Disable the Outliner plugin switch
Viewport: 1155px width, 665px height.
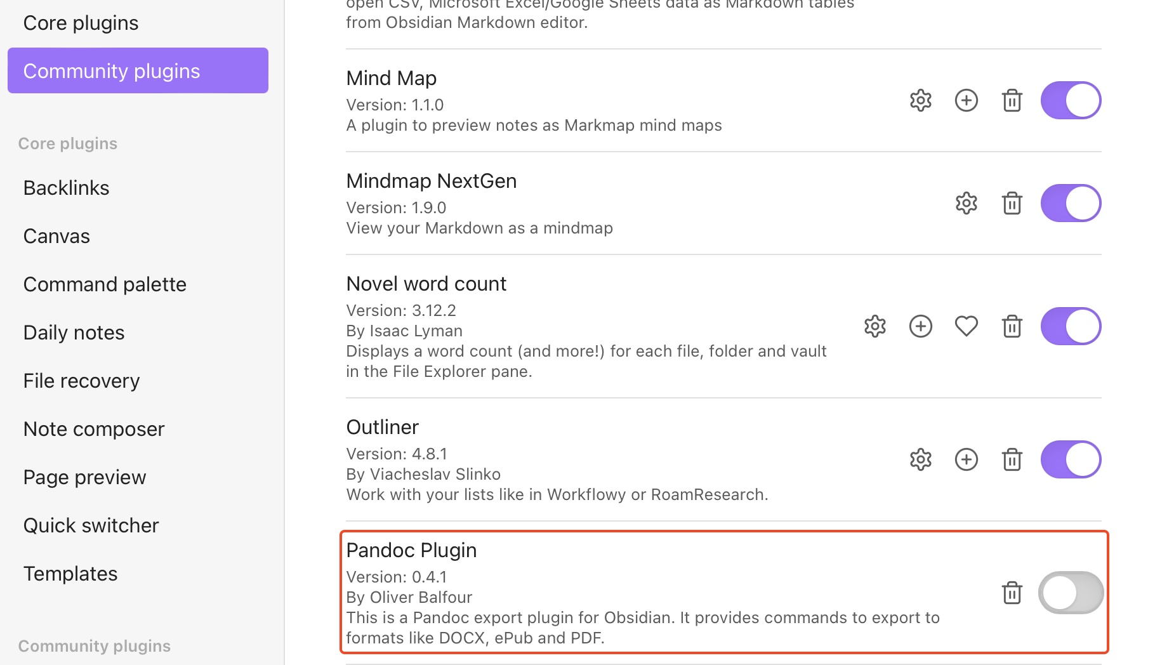point(1071,459)
